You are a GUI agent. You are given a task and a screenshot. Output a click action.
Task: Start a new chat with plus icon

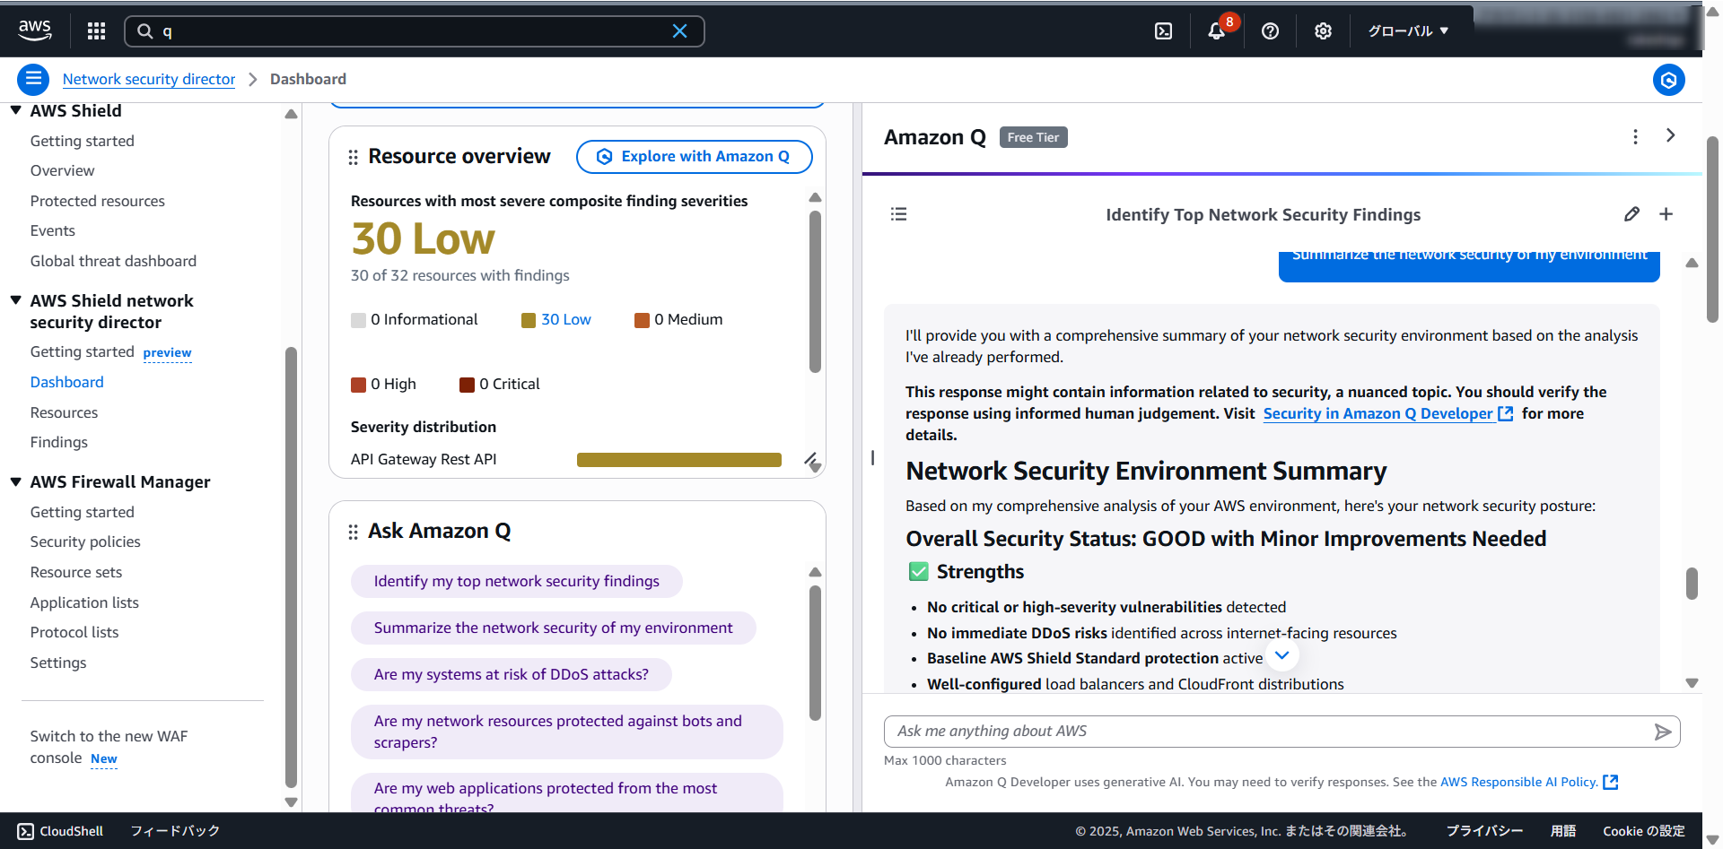1666,214
